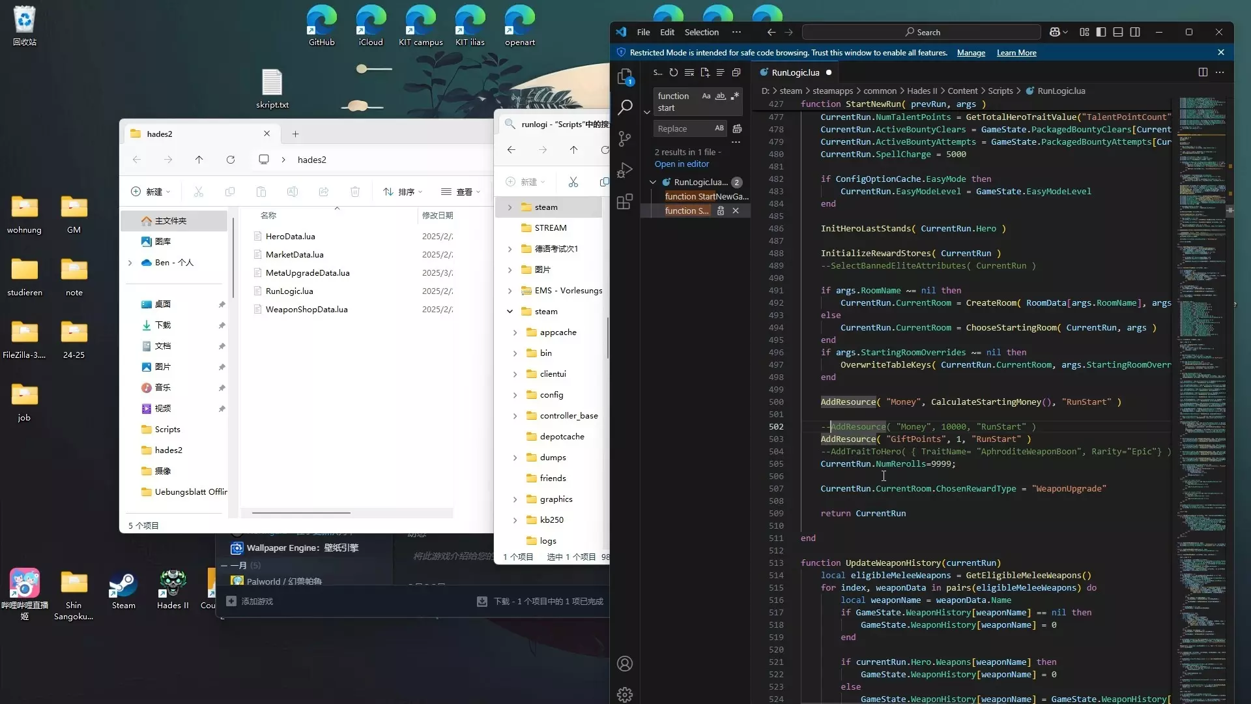Image resolution: width=1251 pixels, height=704 pixels.
Task: Collapse the RunLogic.lua search result group
Action: click(x=653, y=182)
